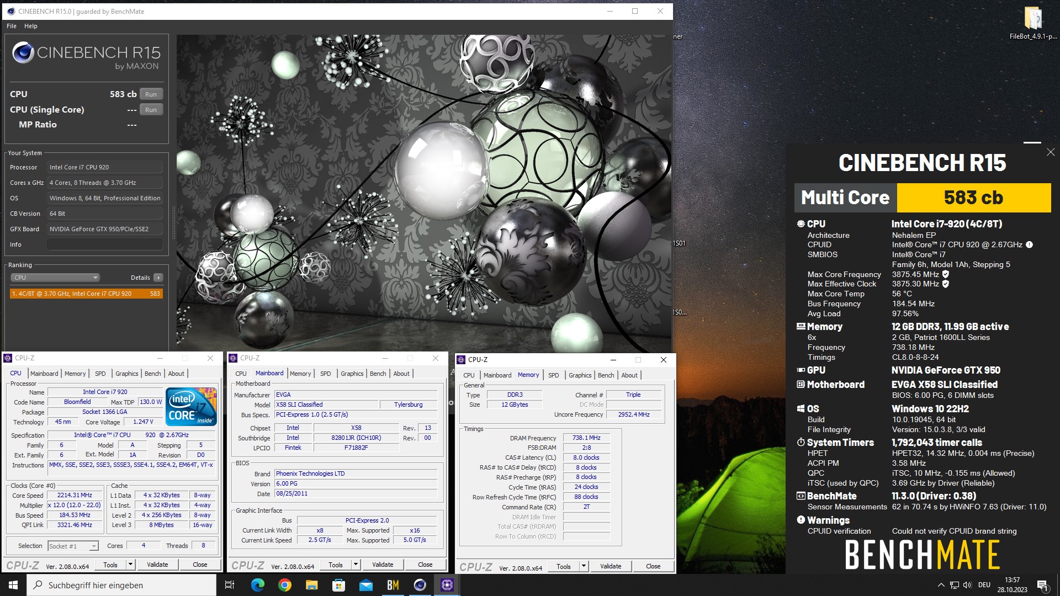This screenshot has width=1060, height=596.
Task: Click the CPUID info warning icon in BenchMate
Action: tap(1029, 244)
